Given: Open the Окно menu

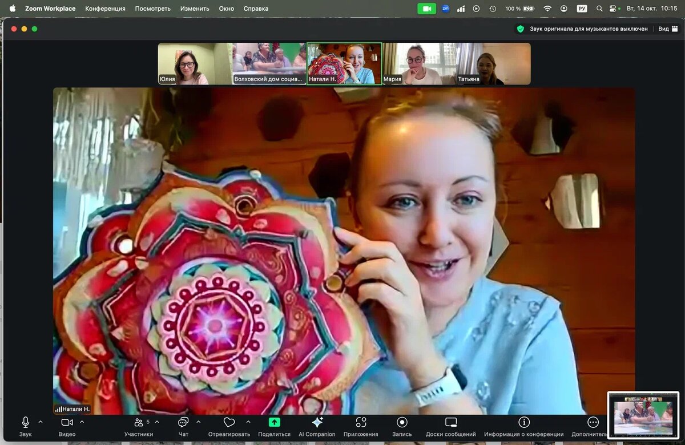Looking at the screenshot, I should point(227,9).
